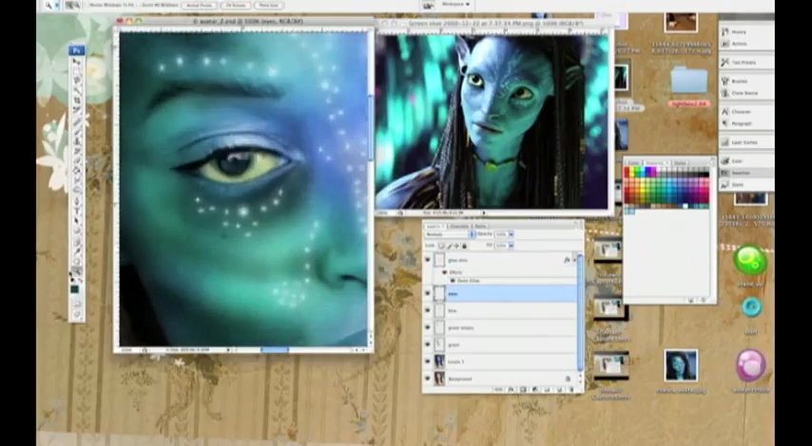Collapse the glow dots layer effects arrow
Screen dimensions: 812x446
[x=574, y=260]
